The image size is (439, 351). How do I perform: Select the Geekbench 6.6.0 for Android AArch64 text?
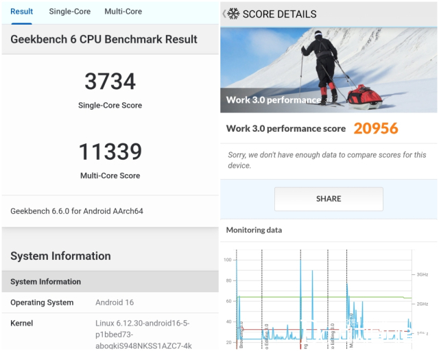77,211
